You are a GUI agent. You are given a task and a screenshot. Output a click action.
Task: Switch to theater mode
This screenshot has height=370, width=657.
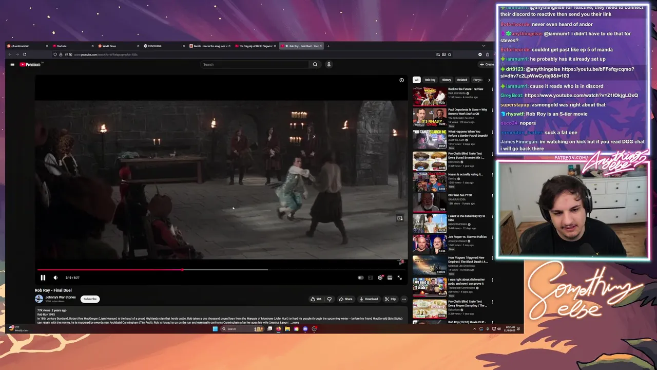[390, 277]
